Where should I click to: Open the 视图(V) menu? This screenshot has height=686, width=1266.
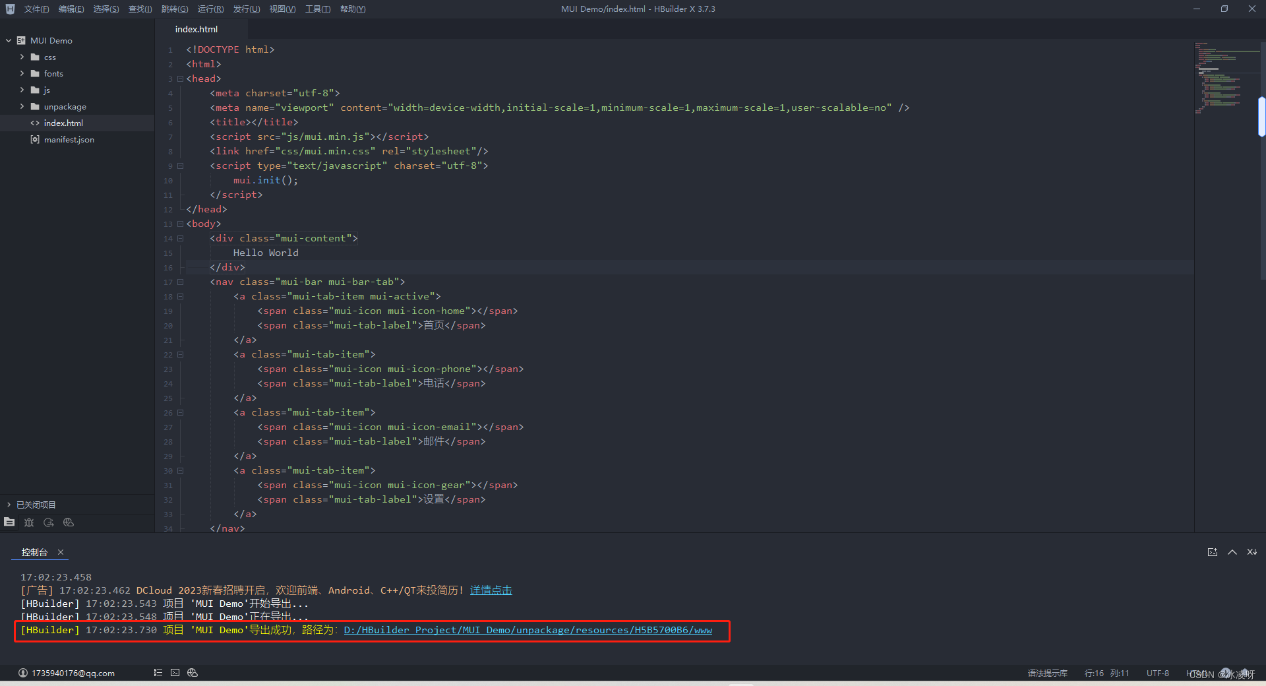pos(282,9)
